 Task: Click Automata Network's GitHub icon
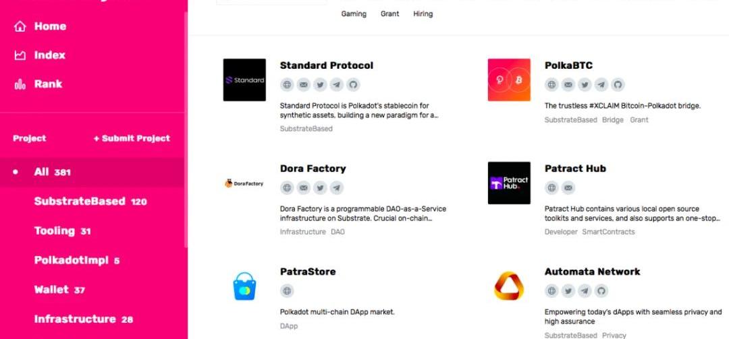601,290
